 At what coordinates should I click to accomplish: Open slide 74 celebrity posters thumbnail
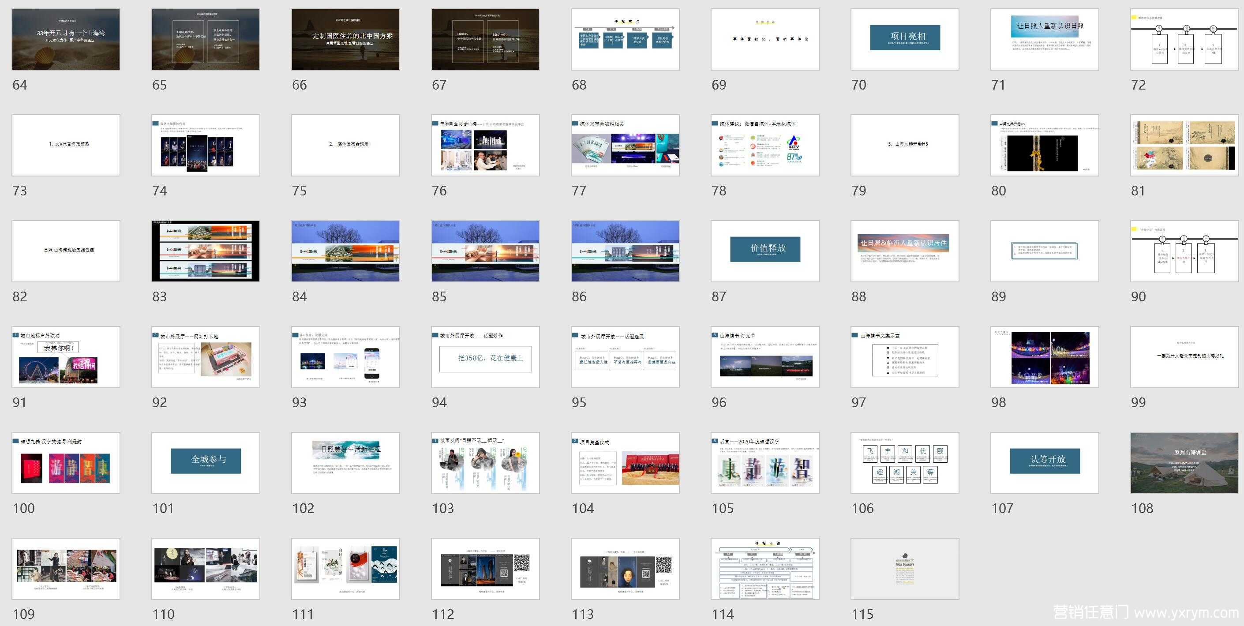(206, 145)
